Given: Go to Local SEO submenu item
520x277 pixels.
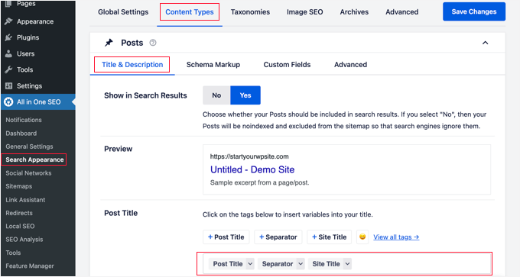Looking at the screenshot, I should tap(20, 226).
